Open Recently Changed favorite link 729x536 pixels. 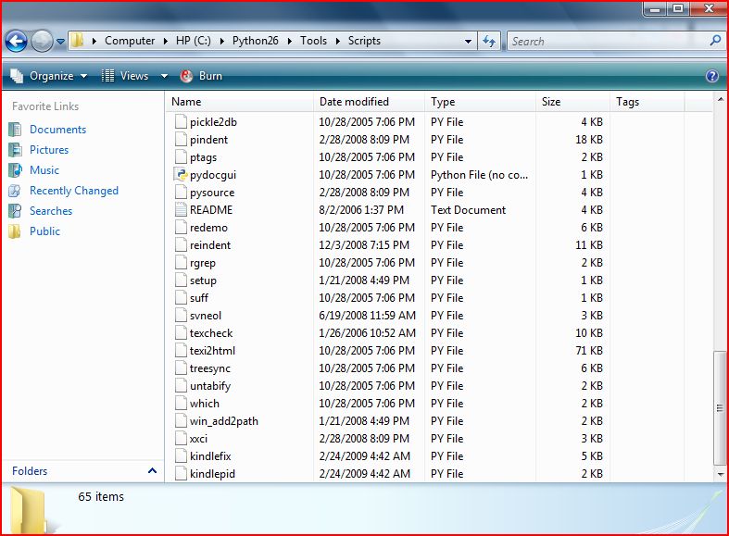click(x=74, y=191)
